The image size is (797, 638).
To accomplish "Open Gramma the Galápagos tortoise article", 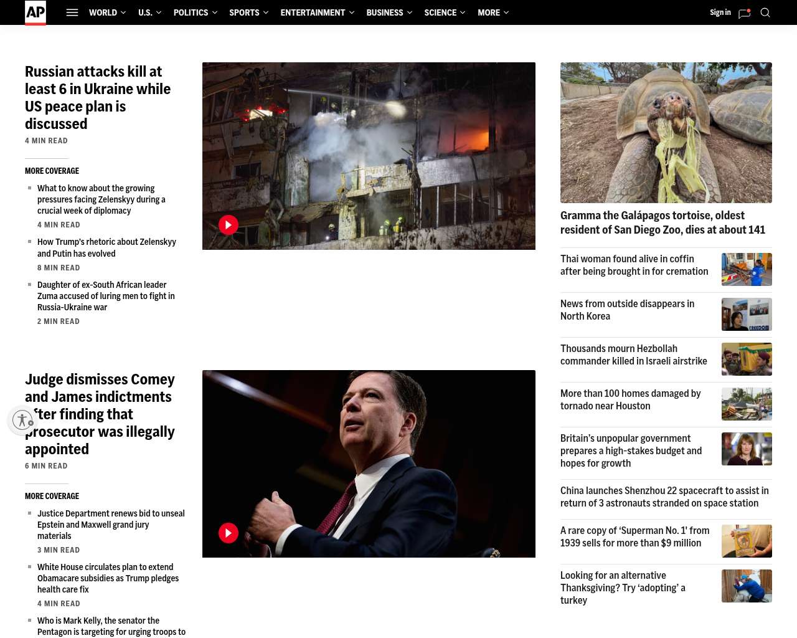I will (x=663, y=222).
